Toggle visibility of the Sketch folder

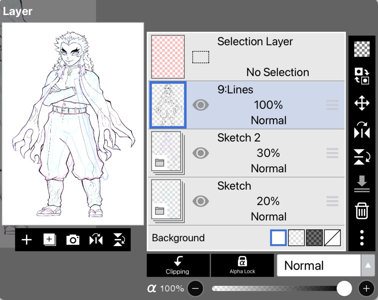tap(201, 201)
